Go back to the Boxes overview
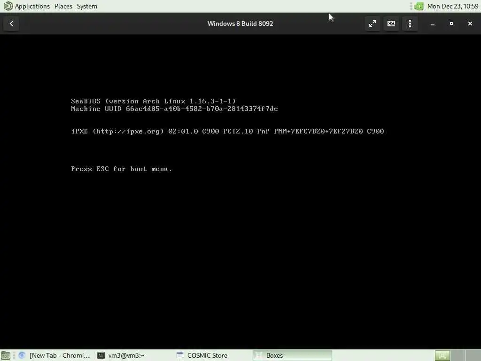 pos(11,24)
